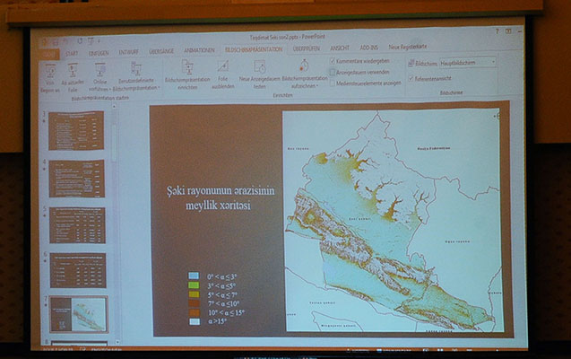
Task: Click Bildschirmpräsentation einrichten icon
Action: coord(187,67)
